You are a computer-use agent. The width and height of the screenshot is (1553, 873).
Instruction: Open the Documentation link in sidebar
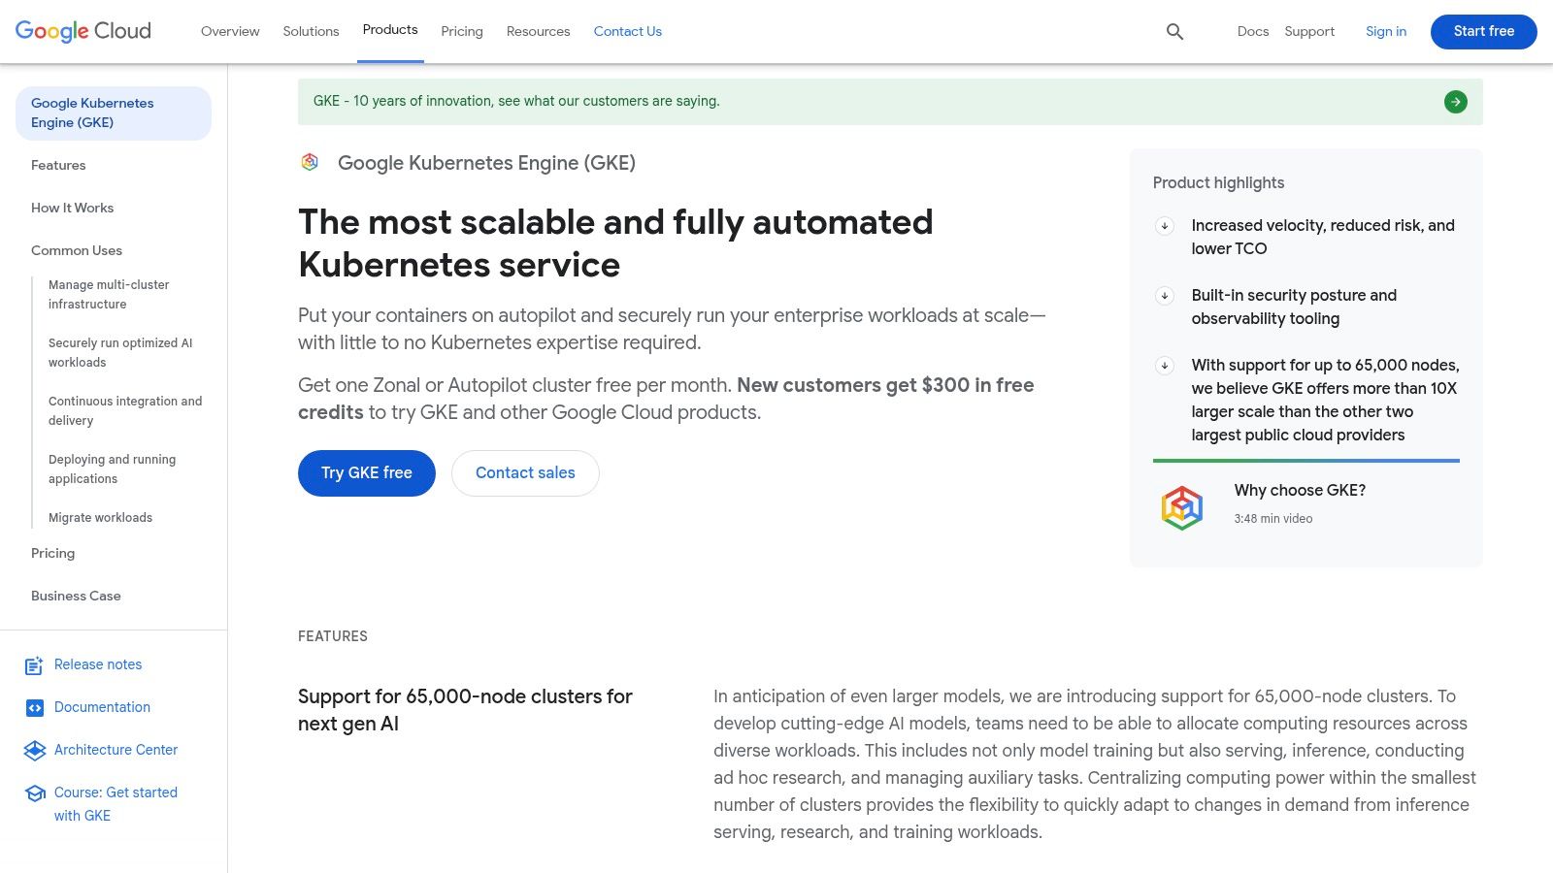click(102, 707)
